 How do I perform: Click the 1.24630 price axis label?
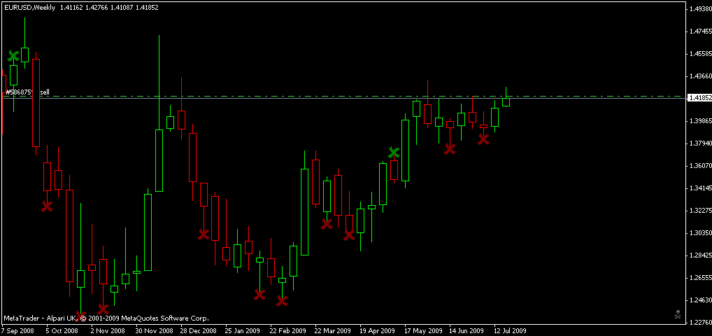[699, 300]
